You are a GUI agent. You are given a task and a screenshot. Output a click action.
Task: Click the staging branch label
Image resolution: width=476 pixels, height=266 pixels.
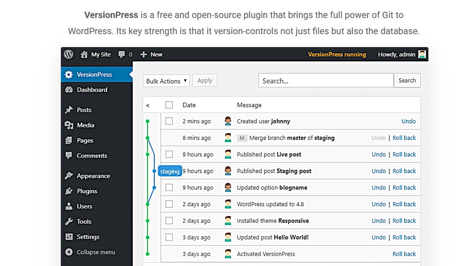pyautogui.click(x=170, y=171)
